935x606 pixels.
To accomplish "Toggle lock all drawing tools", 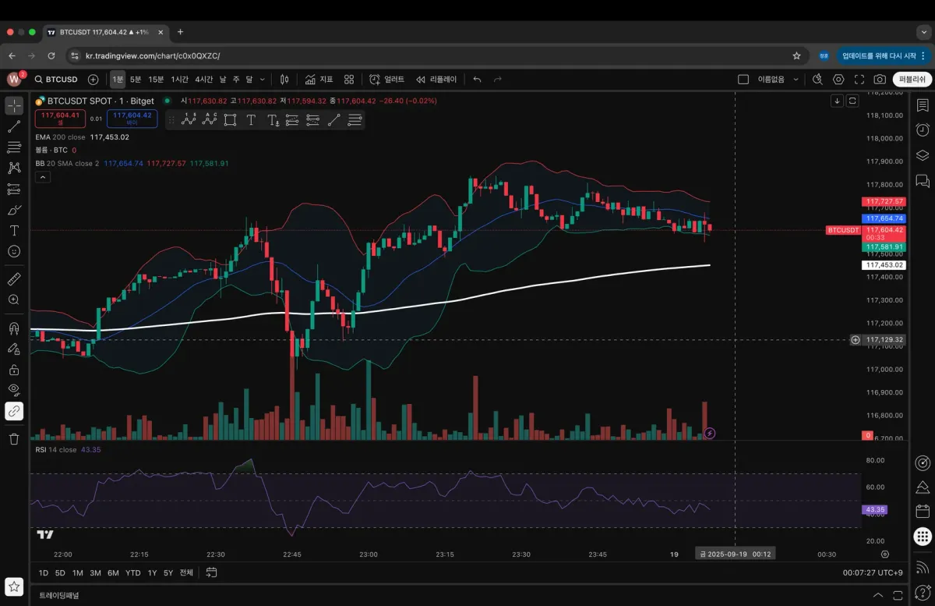I will click(x=14, y=370).
